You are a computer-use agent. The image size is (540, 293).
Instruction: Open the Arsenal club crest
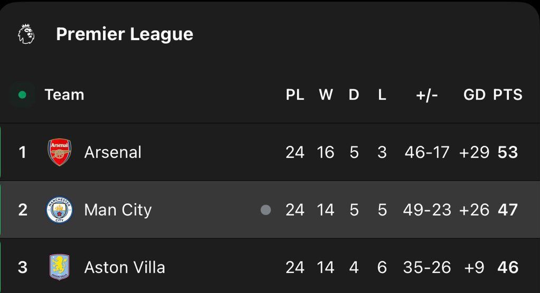click(59, 152)
